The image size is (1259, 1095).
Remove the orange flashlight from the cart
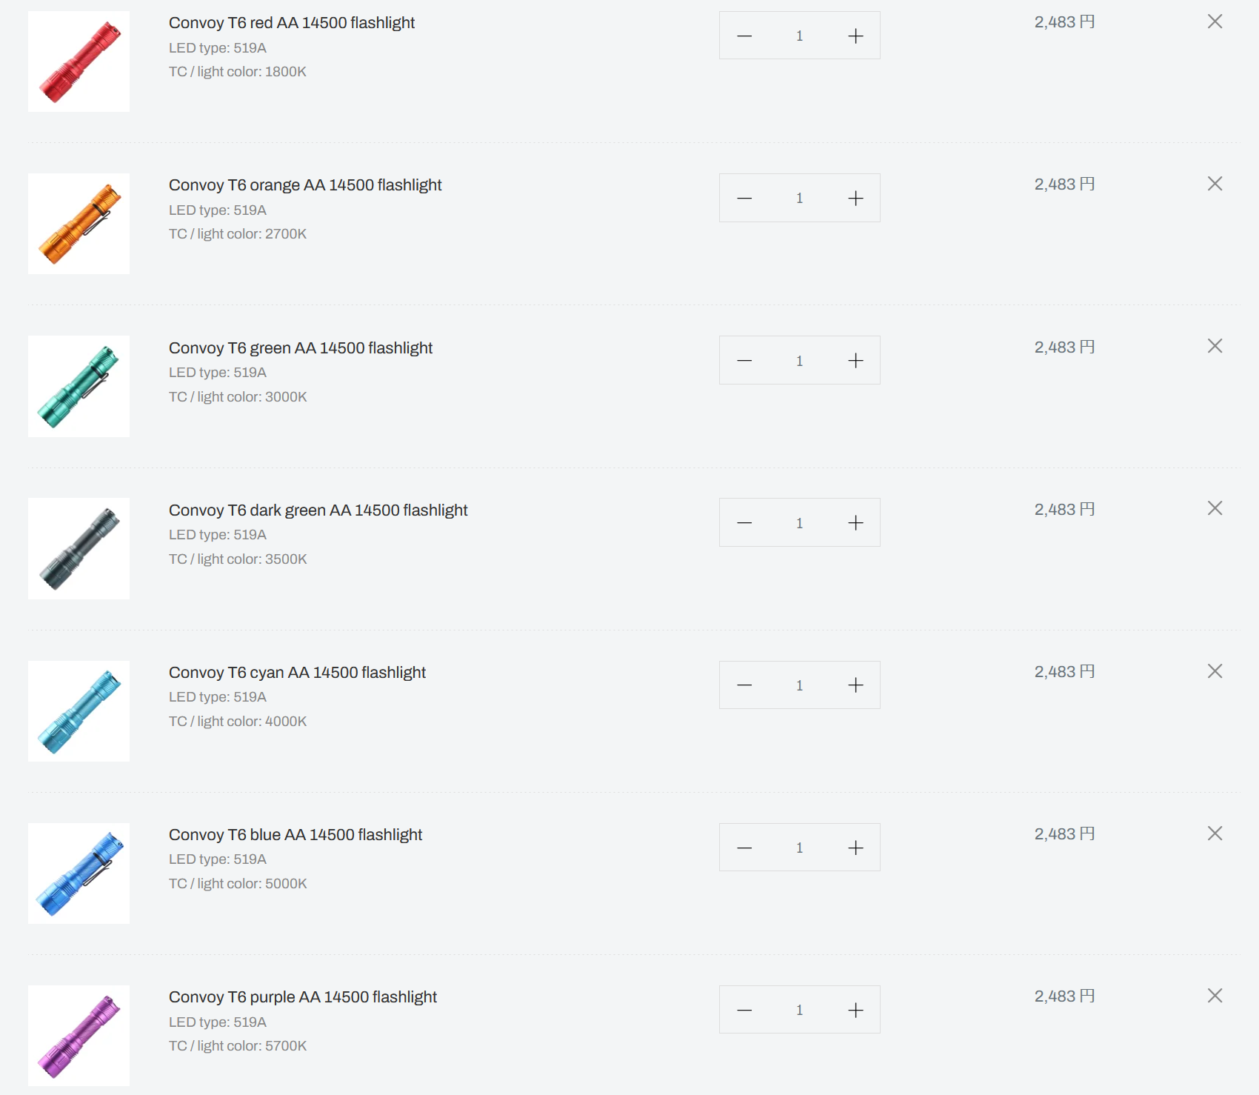1215,184
